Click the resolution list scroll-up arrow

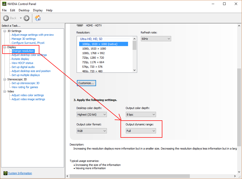[x=134, y=39]
